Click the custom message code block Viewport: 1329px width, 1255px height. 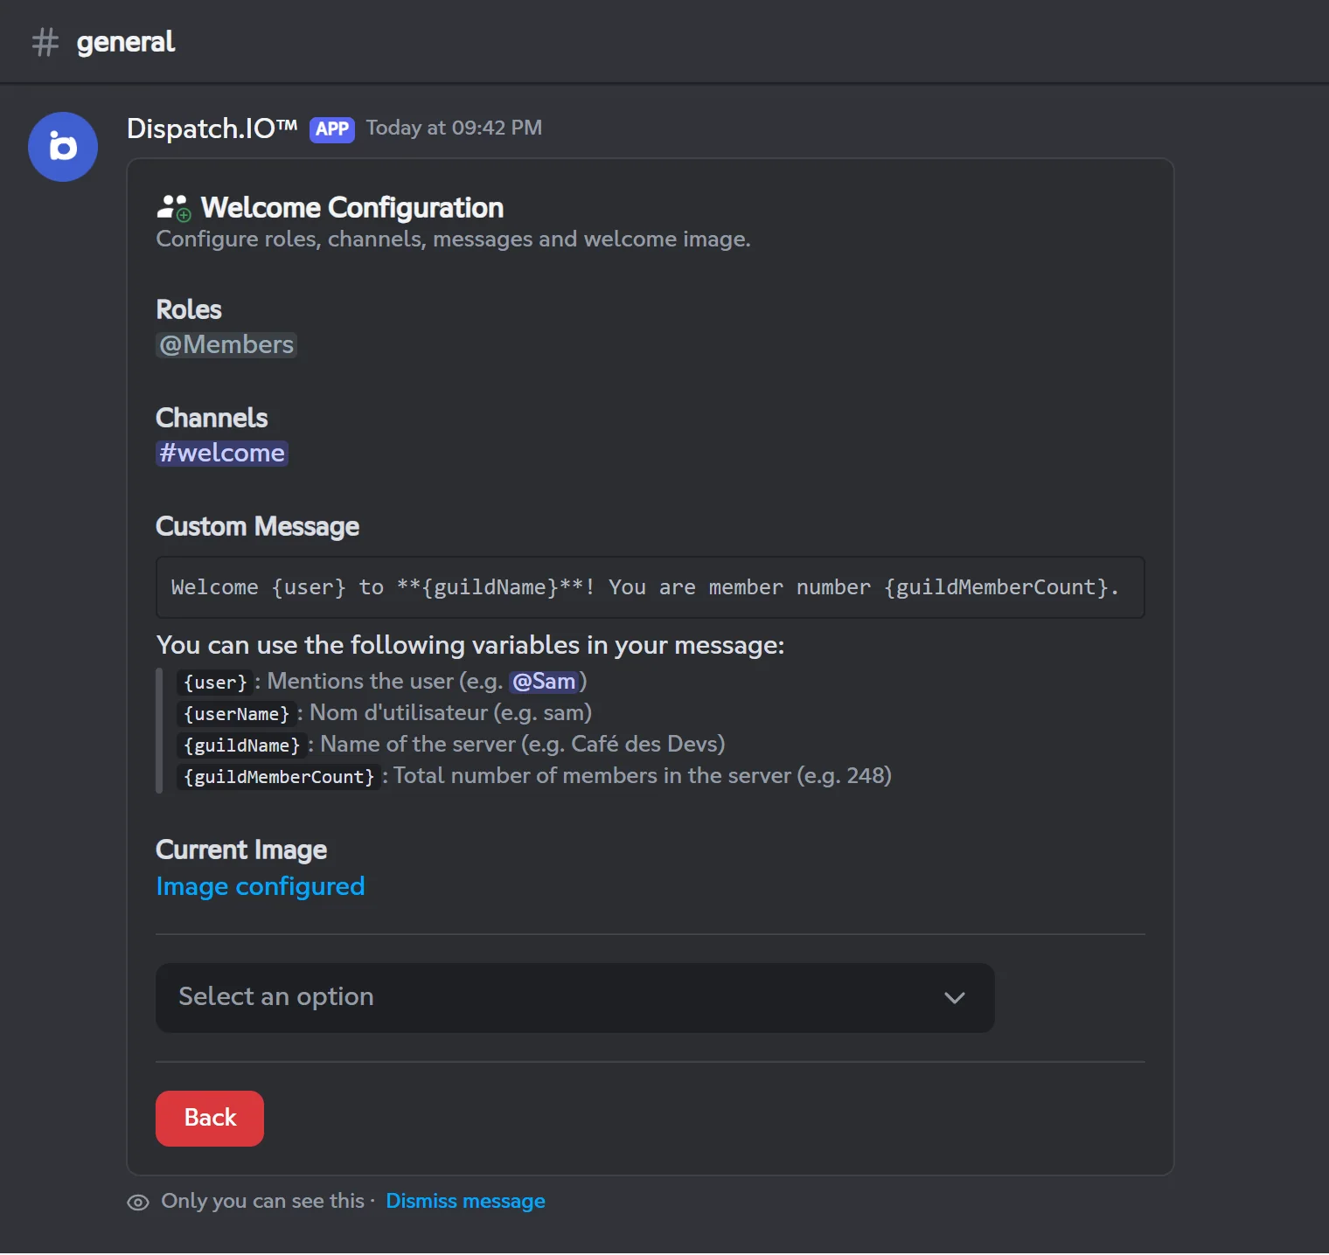[x=651, y=587]
